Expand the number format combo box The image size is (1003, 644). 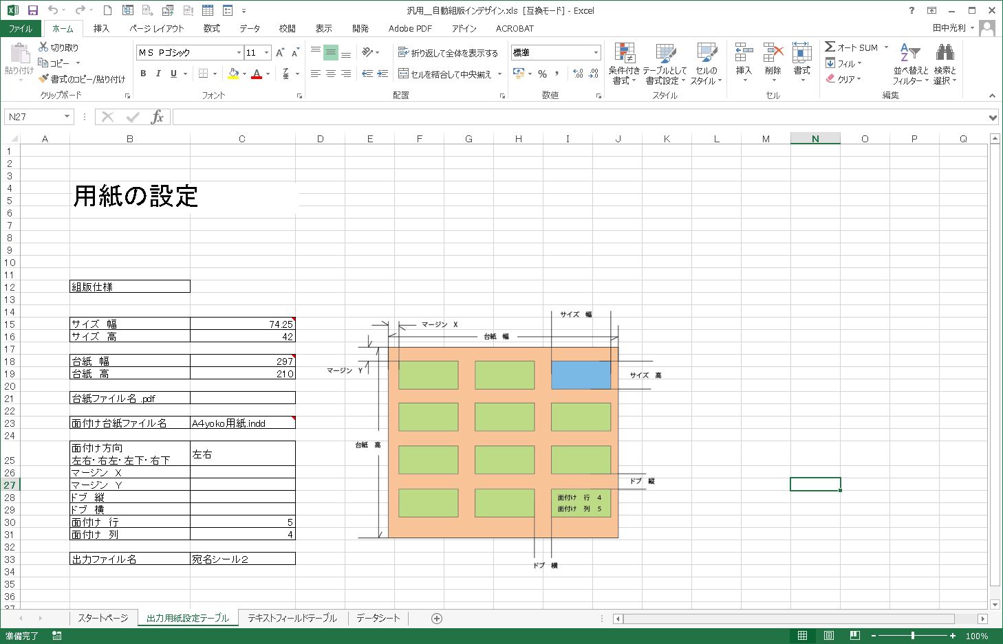(x=596, y=53)
